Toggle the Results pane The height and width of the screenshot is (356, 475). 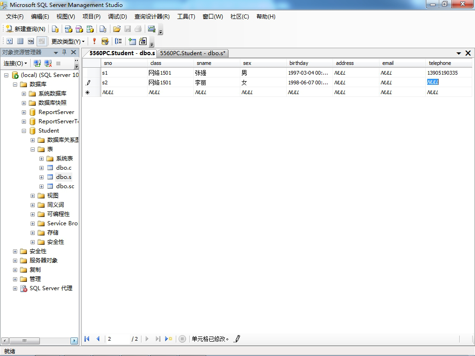coord(41,41)
